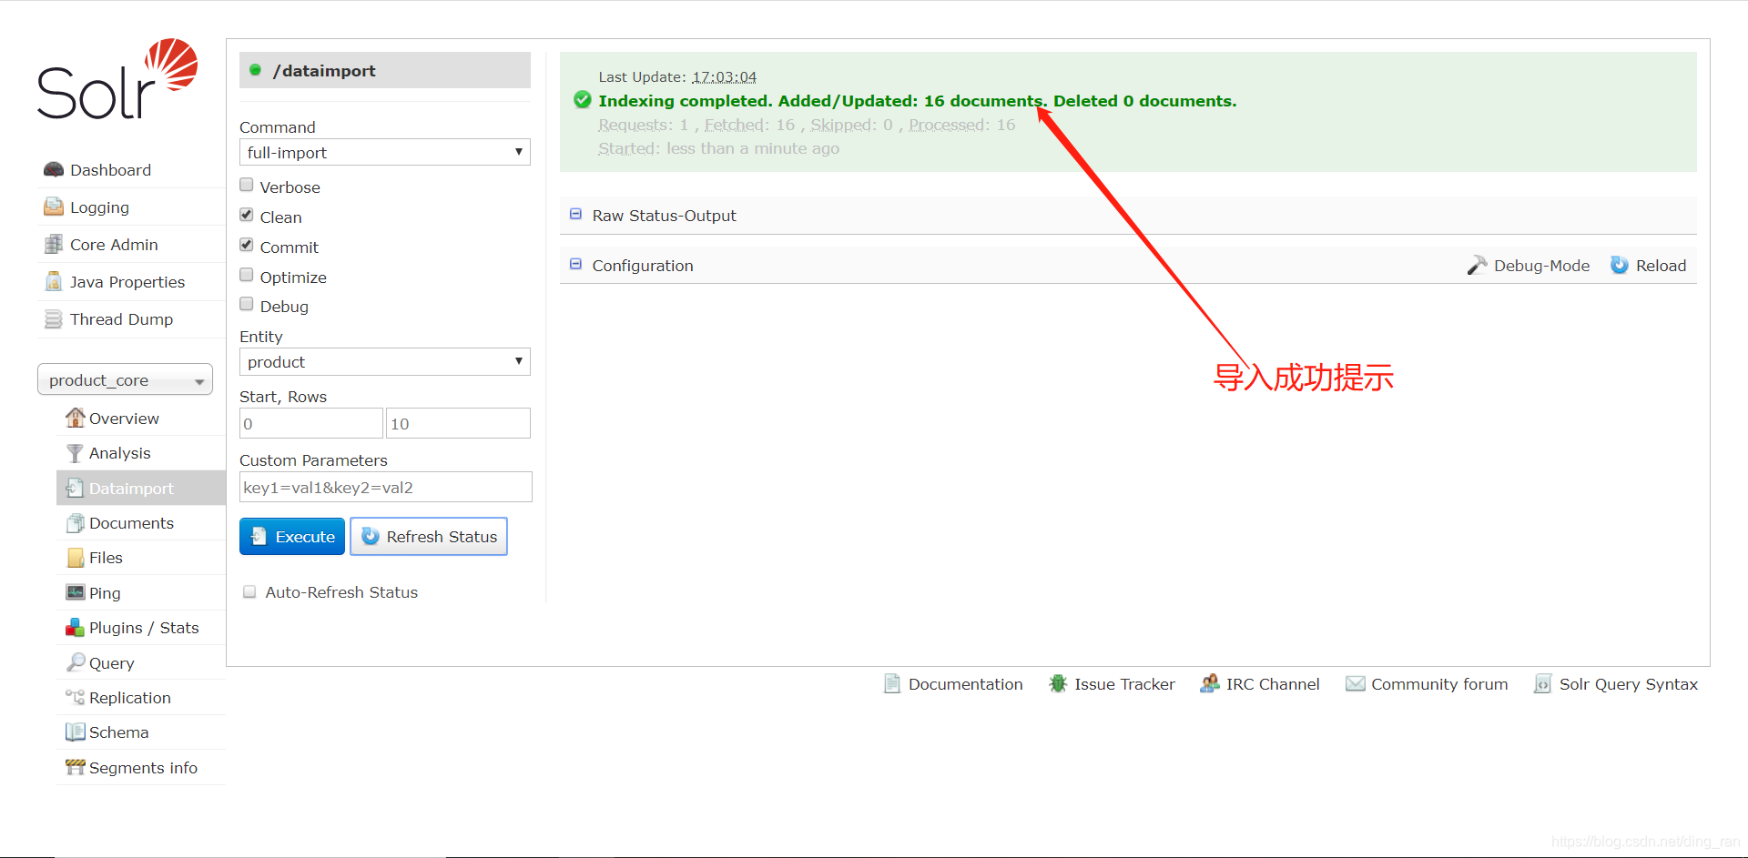
Task: Open Thread Dump page
Action: (x=121, y=319)
